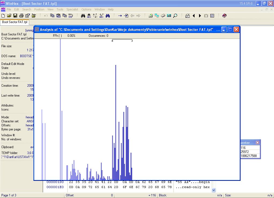Click the WinHex menu bar document icon
274x198 pixels.
coord(3,9)
